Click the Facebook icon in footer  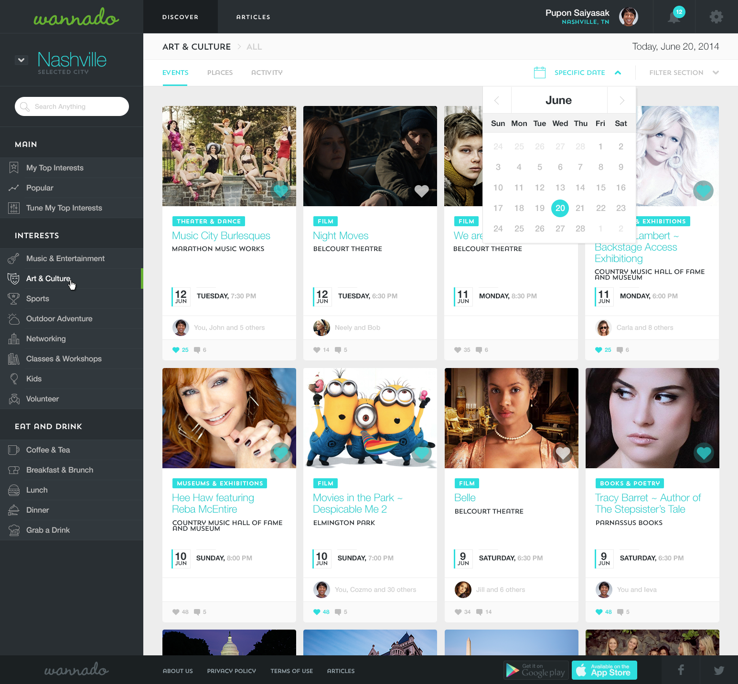681,670
